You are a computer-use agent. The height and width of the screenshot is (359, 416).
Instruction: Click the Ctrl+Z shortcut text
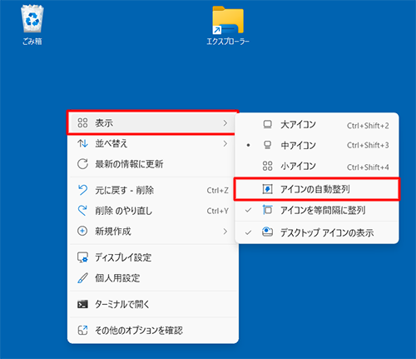(218, 190)
